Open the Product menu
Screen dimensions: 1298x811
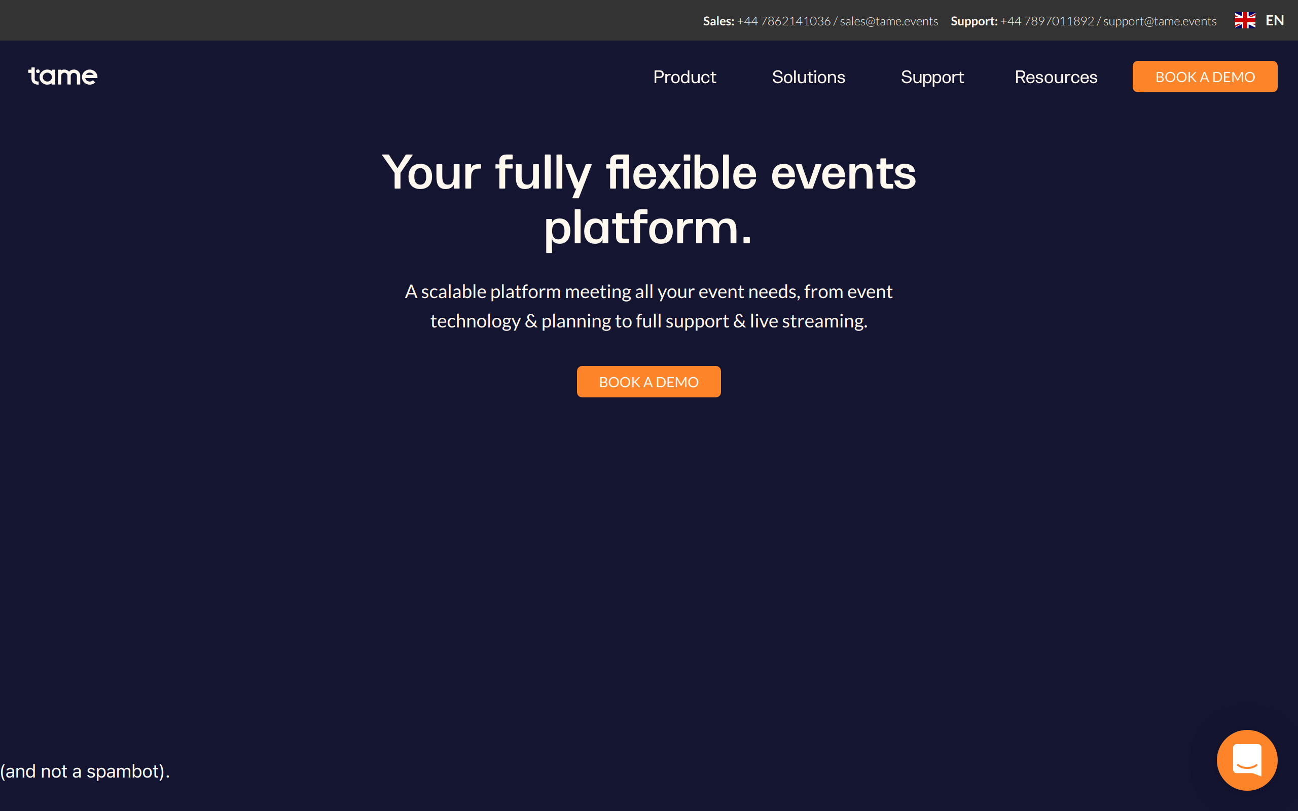pos(684,77)
